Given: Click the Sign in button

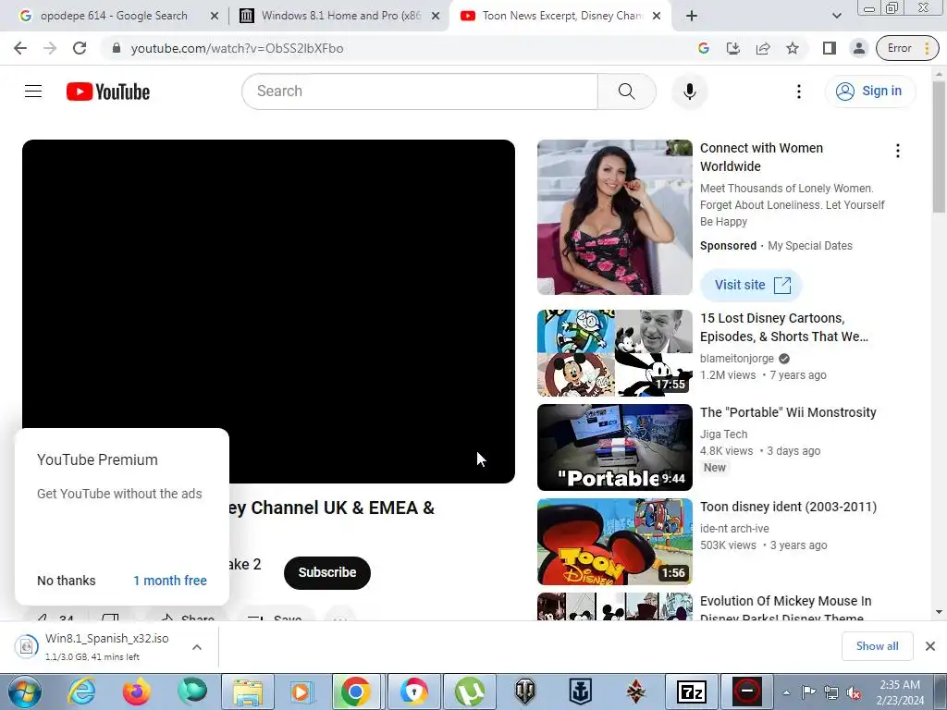Looking at the screenshot, I should pos(869,92).
